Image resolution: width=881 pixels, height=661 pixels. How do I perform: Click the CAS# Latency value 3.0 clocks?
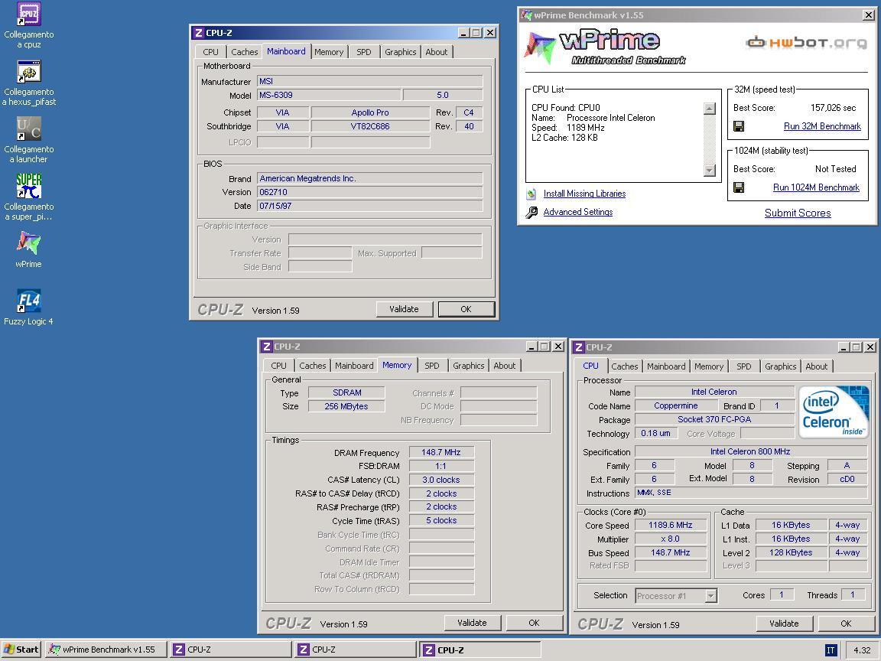click(441, 480)
